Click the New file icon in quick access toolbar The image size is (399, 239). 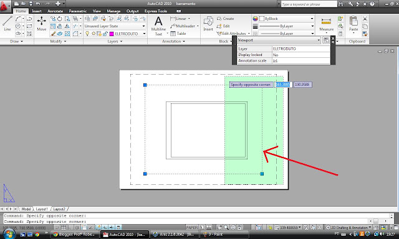click(16, 4)
